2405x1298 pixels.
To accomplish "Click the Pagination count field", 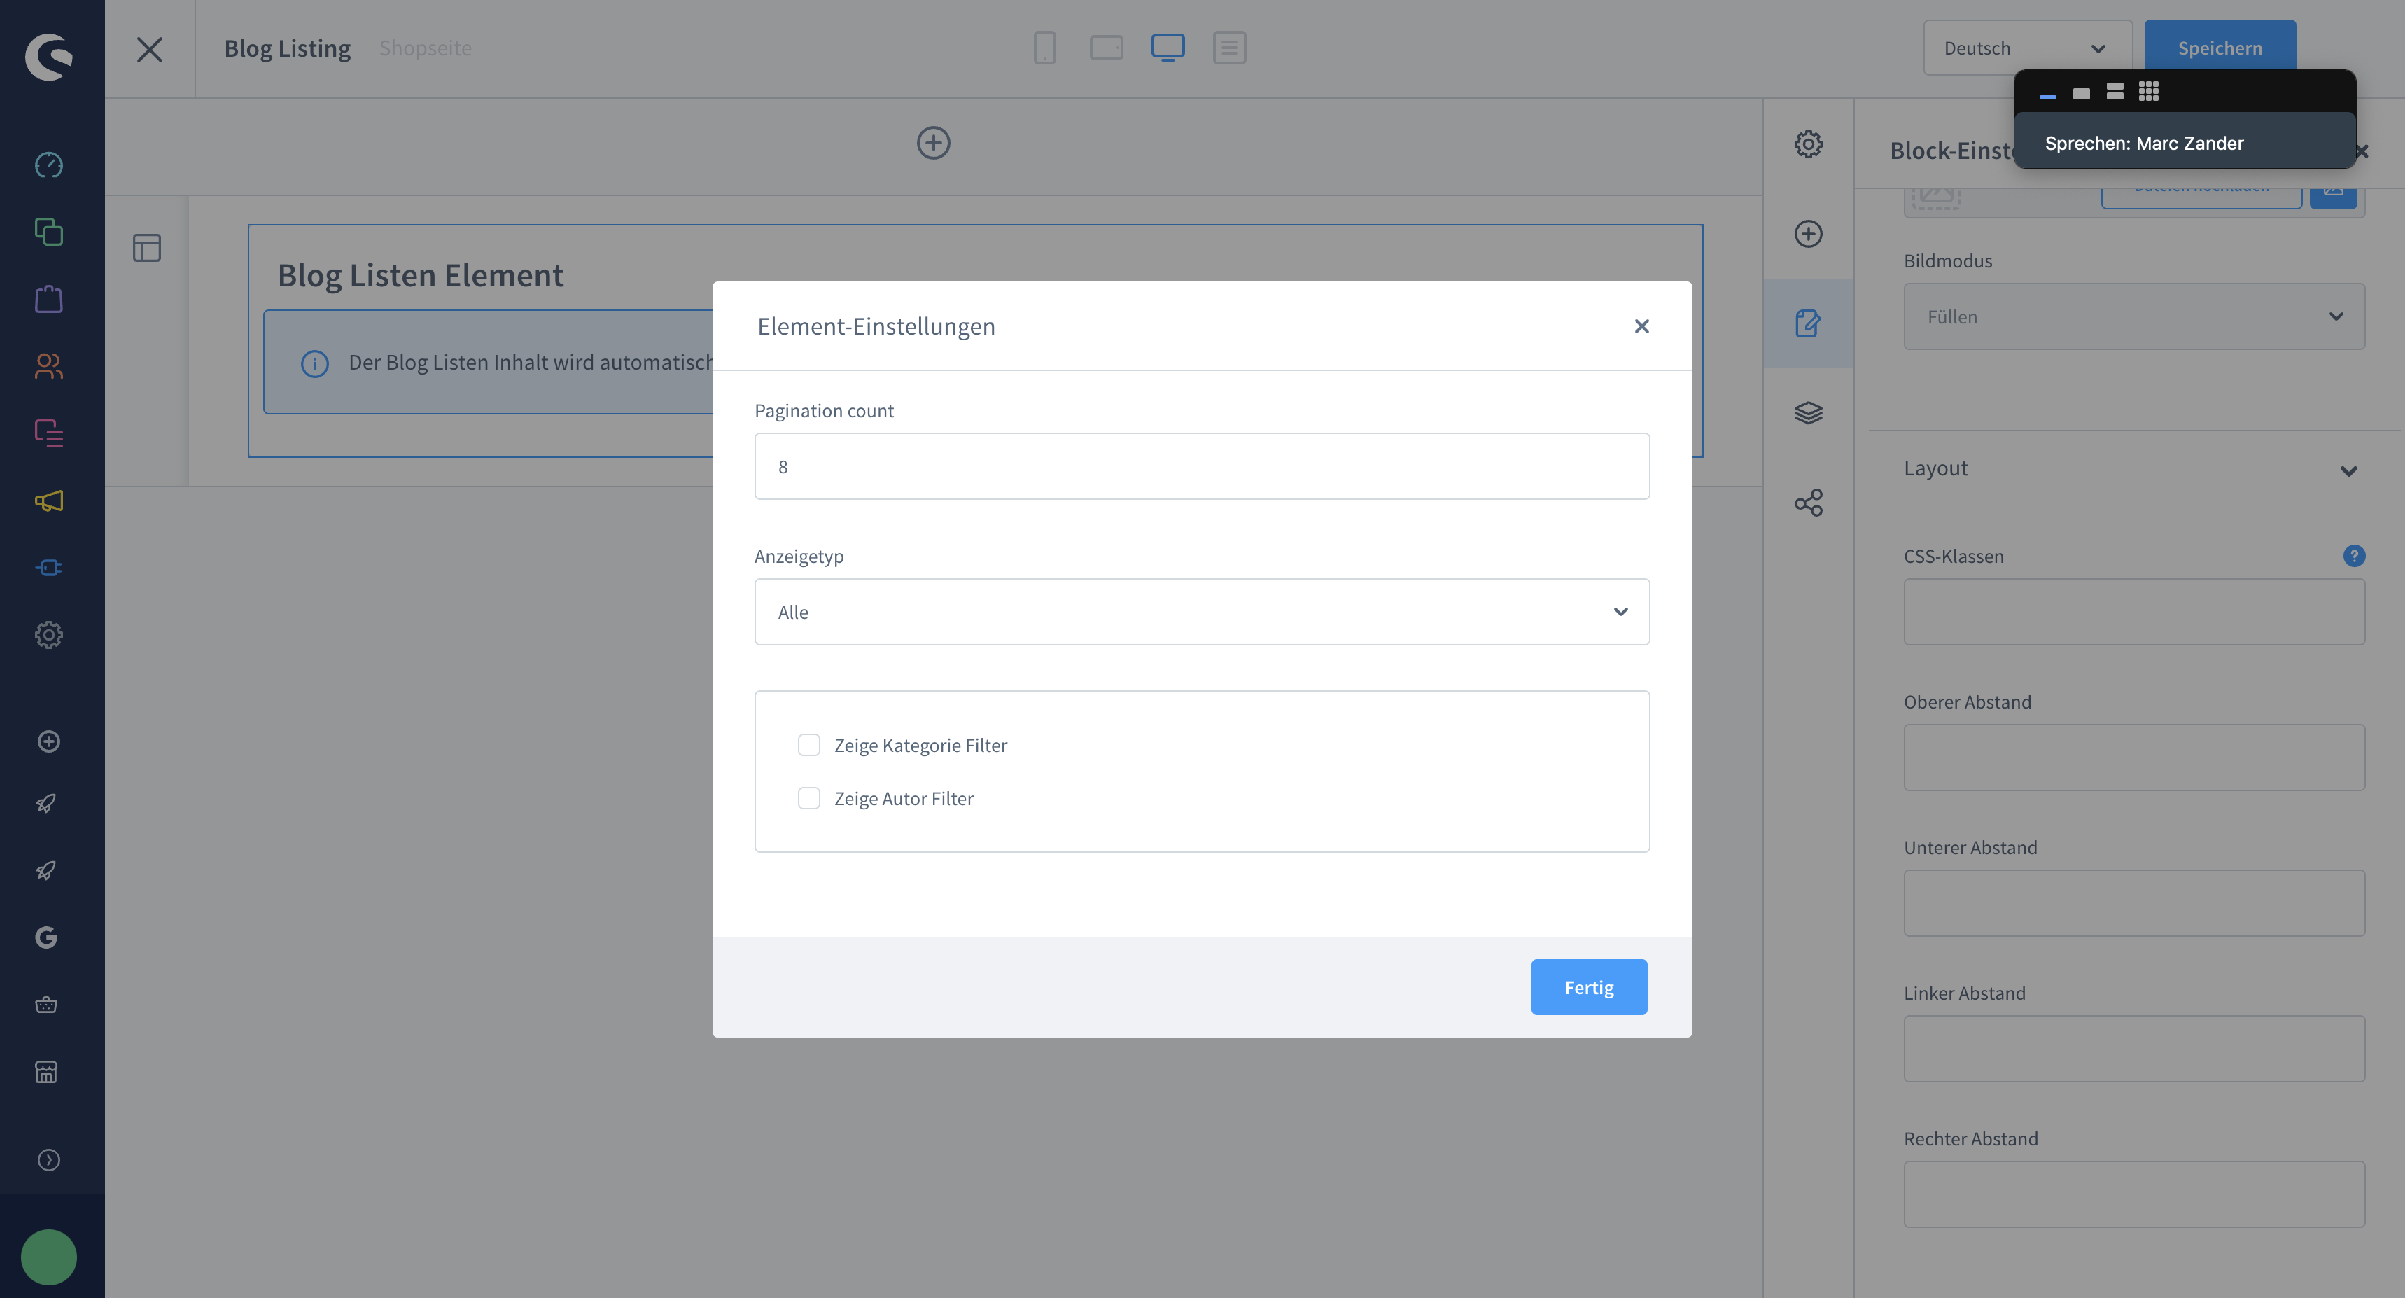I will (x=1200, y=466).
